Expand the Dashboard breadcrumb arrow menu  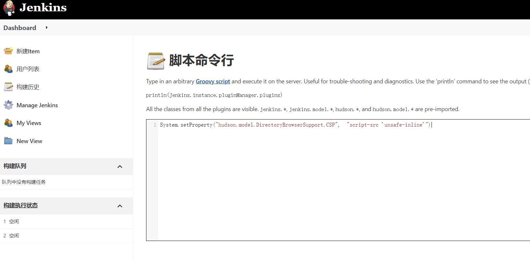(47, 27)
